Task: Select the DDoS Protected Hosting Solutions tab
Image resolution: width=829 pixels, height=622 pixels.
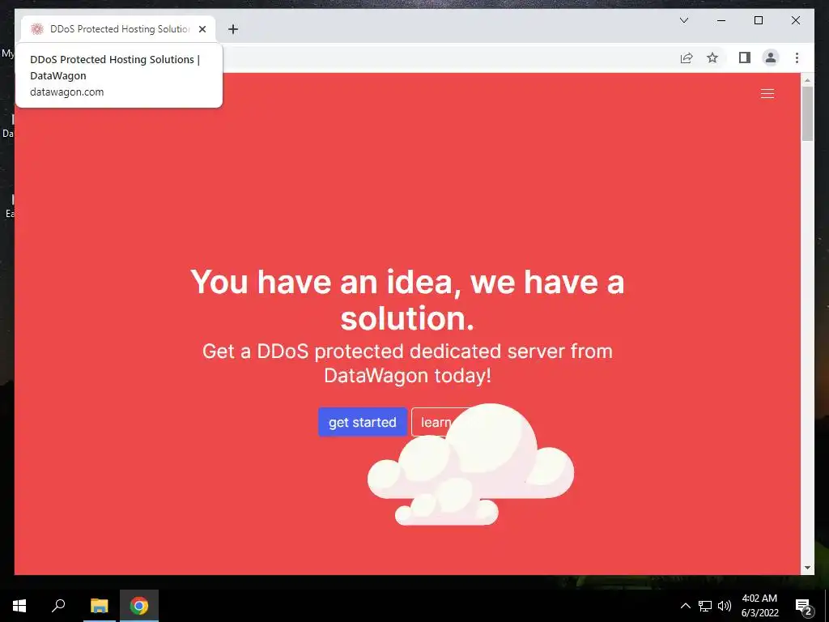Action: tap(118, 29)
